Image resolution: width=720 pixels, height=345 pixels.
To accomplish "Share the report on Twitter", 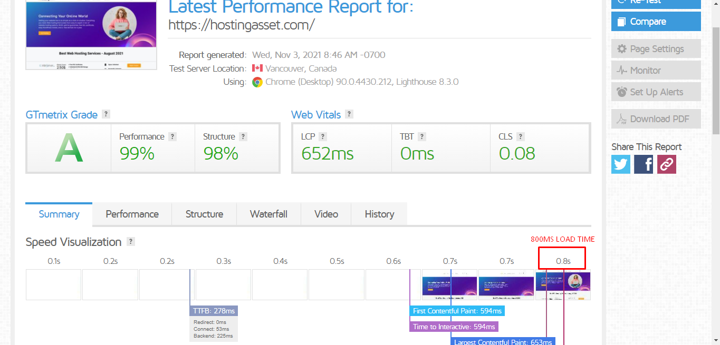I will 621,164.
